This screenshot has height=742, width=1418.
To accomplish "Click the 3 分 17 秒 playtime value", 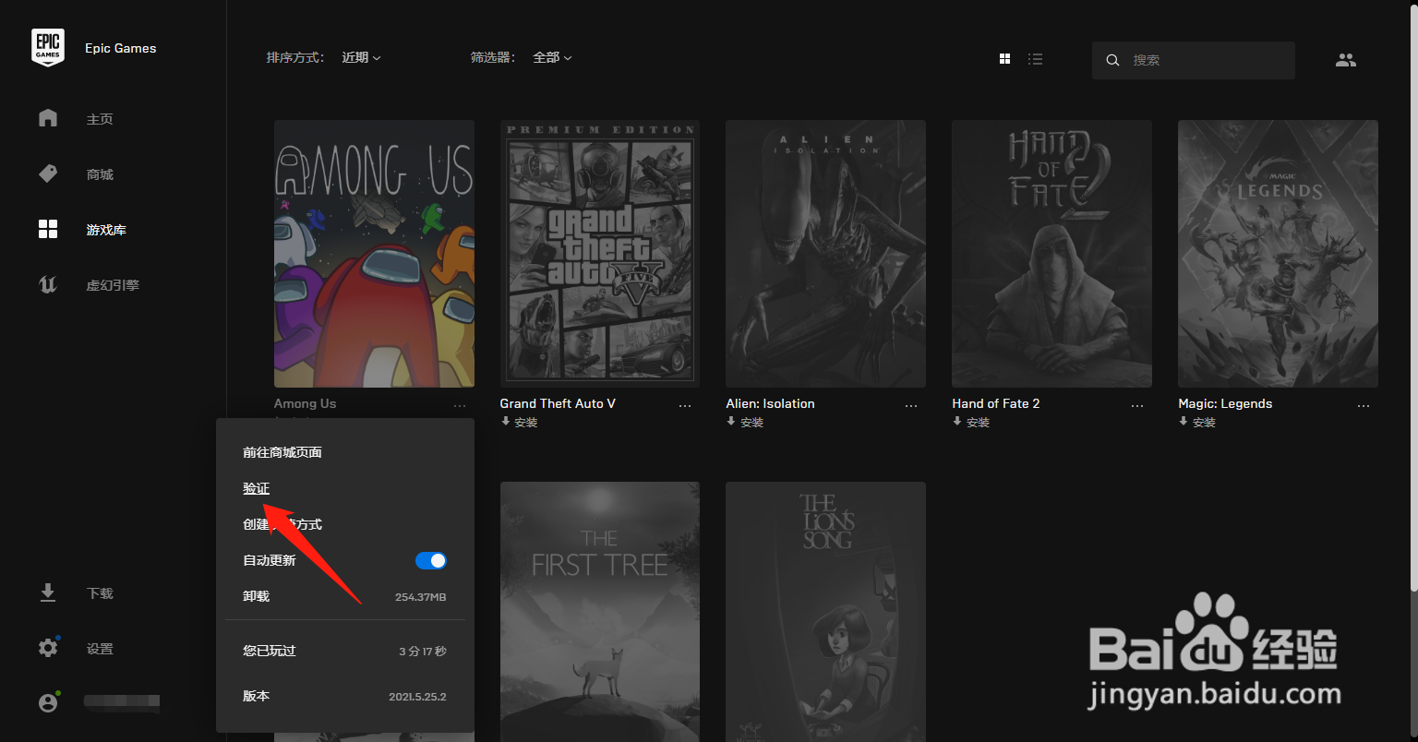I will pyautogui.click(x=422, y=652).
